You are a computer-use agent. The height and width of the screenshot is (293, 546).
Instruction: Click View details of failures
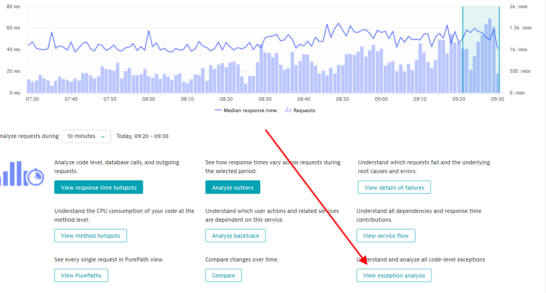click(x=394, y=188)
